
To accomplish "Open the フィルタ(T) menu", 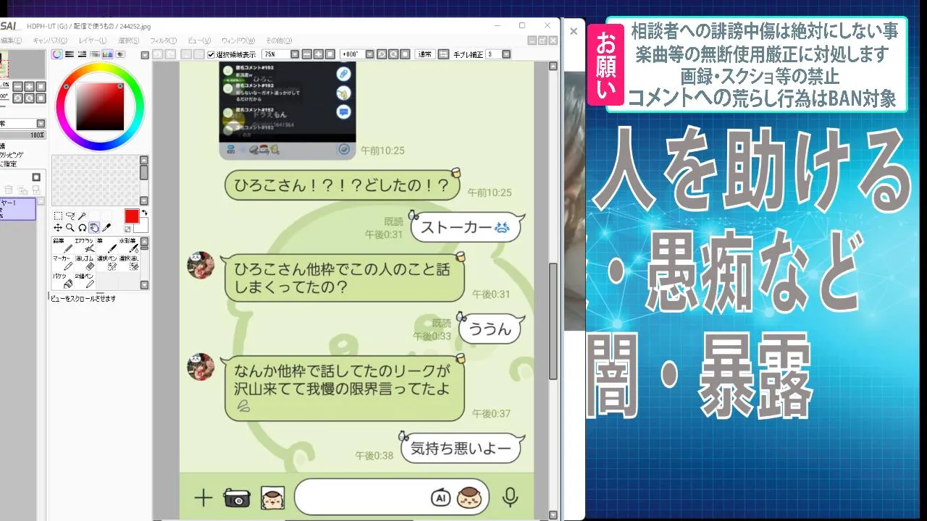I will 163,41.
